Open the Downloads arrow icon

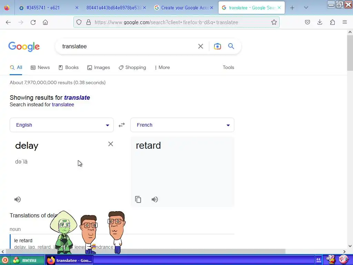320,22
